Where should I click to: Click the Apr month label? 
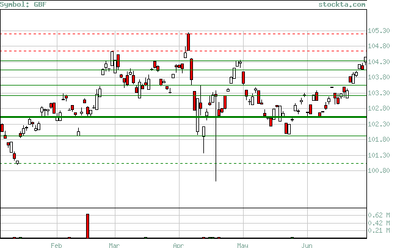178,246
